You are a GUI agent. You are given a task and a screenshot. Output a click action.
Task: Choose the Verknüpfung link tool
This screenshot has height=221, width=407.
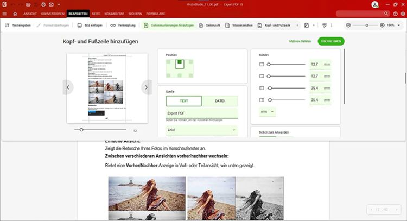123,26
